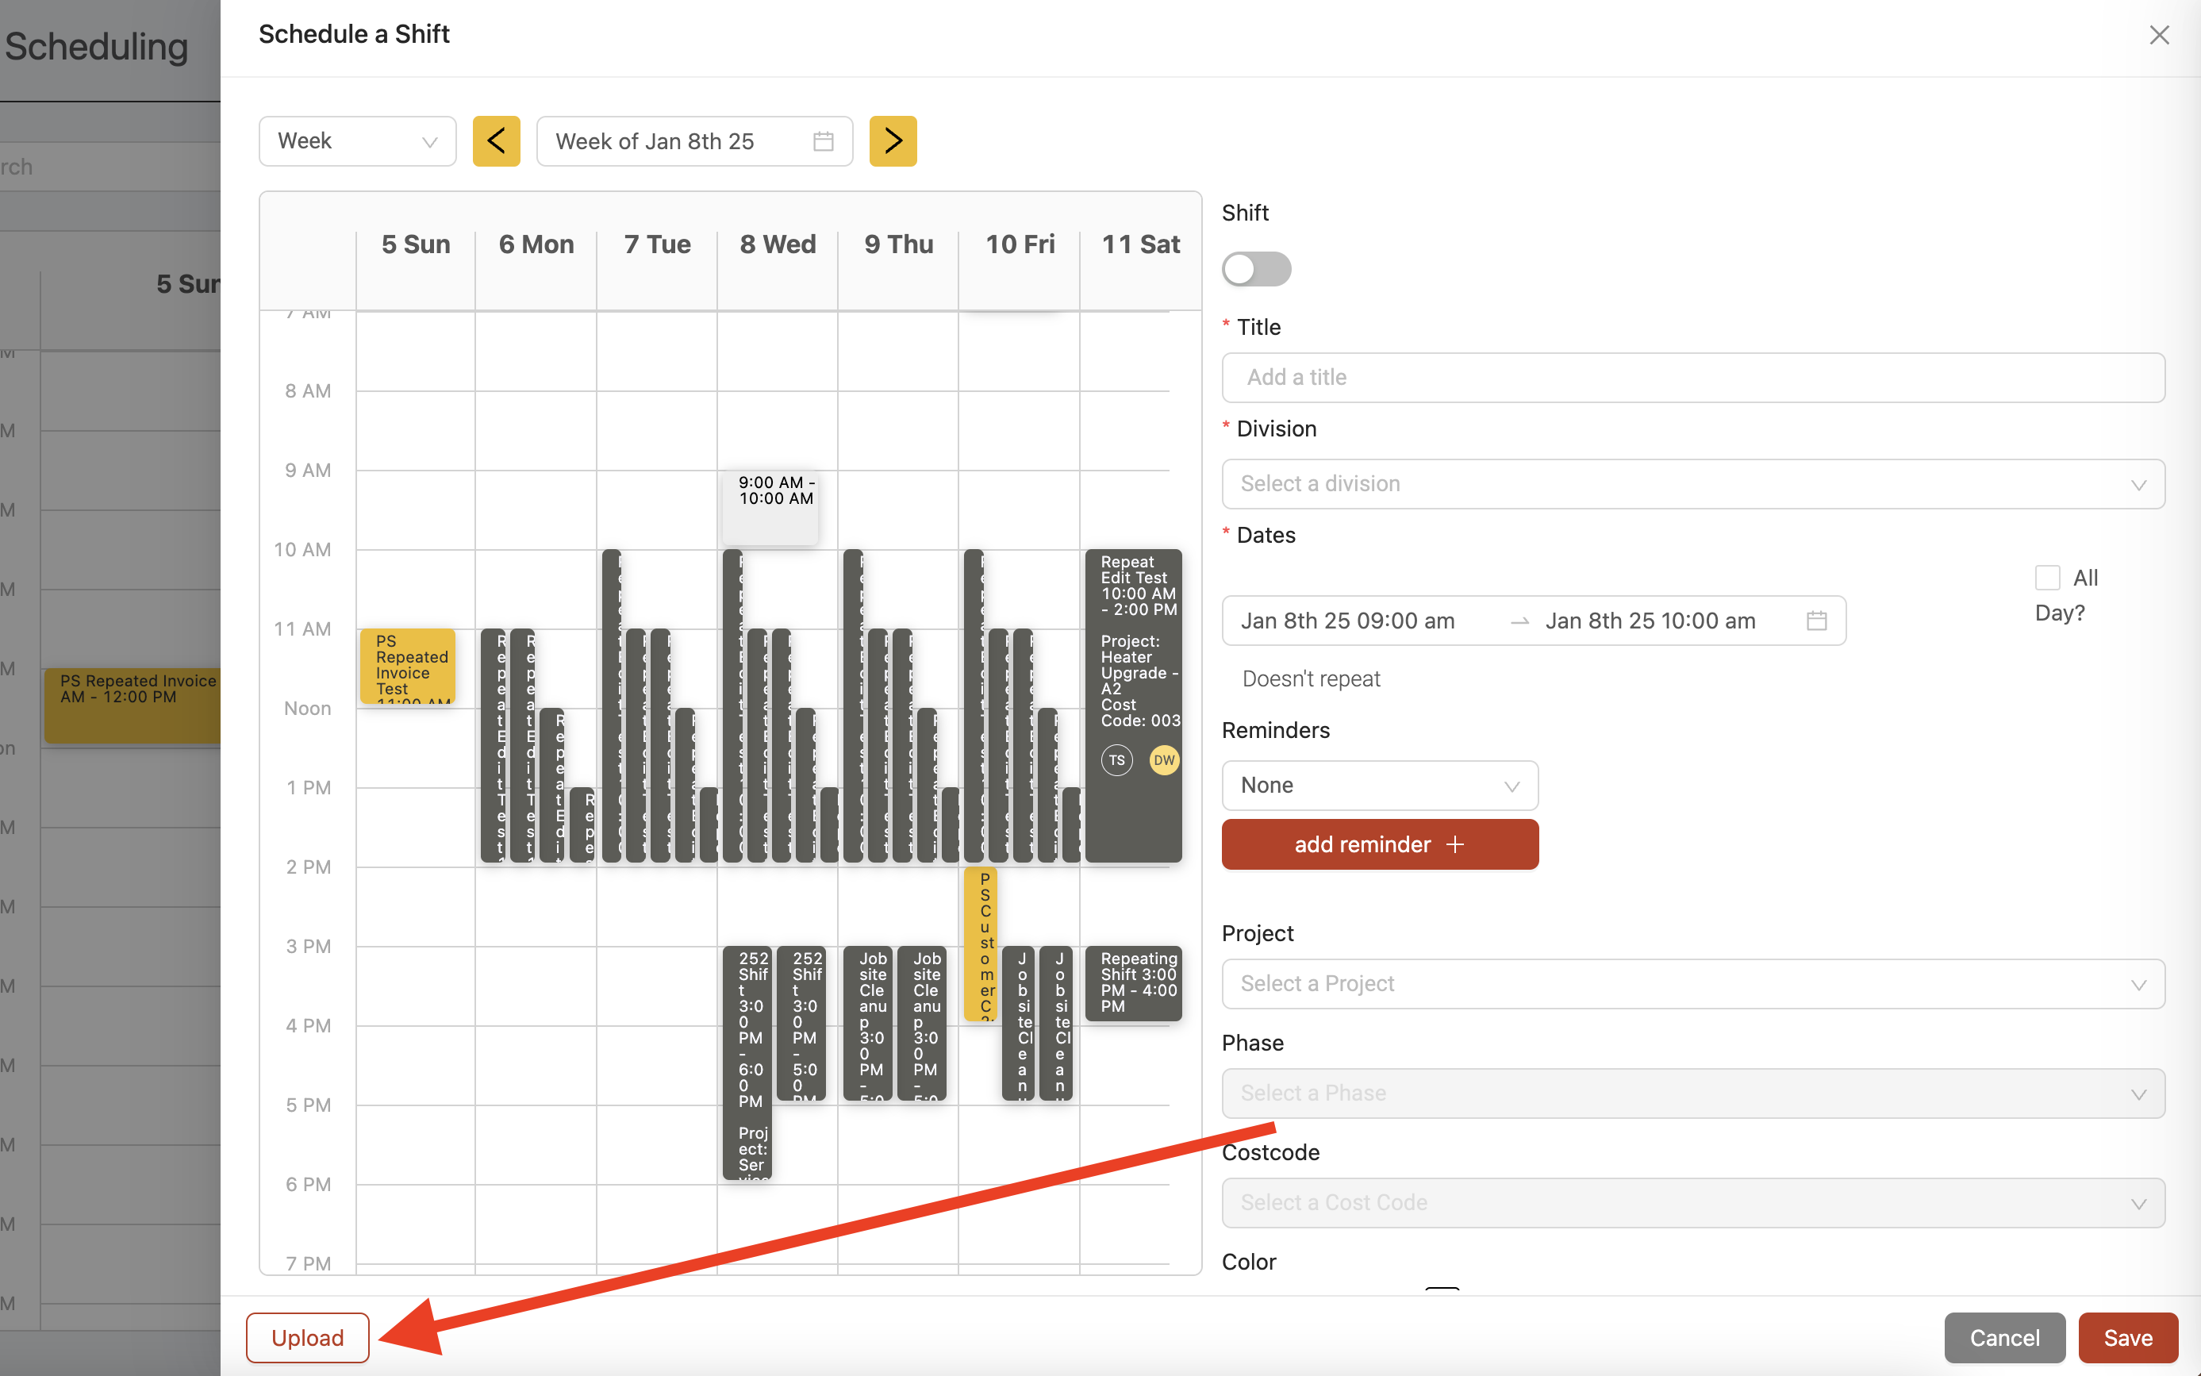Click the Jan 8th 25 10:00 am end date
The width and height of the screenshot is (2201, 1376).
tap(1650, 621)
